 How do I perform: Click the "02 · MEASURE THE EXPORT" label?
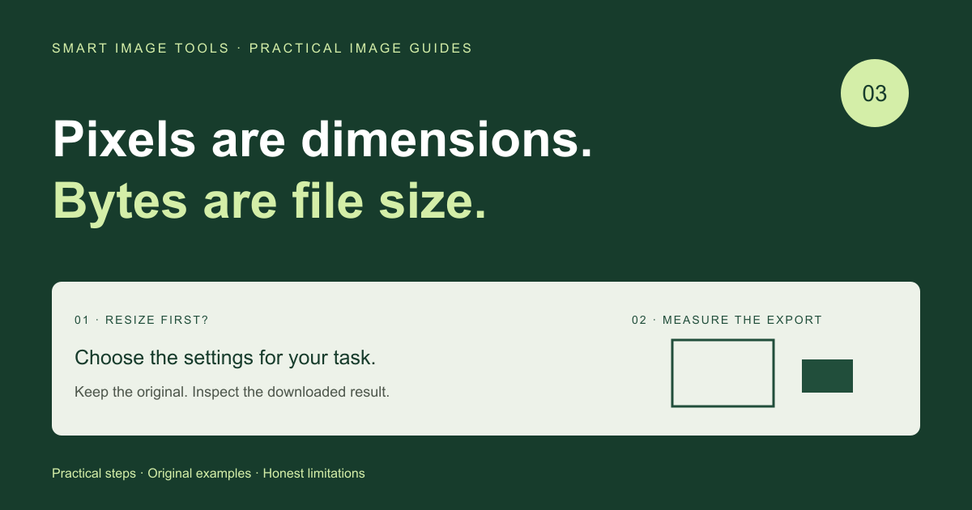pyautogui.click(x=727, y=320)
